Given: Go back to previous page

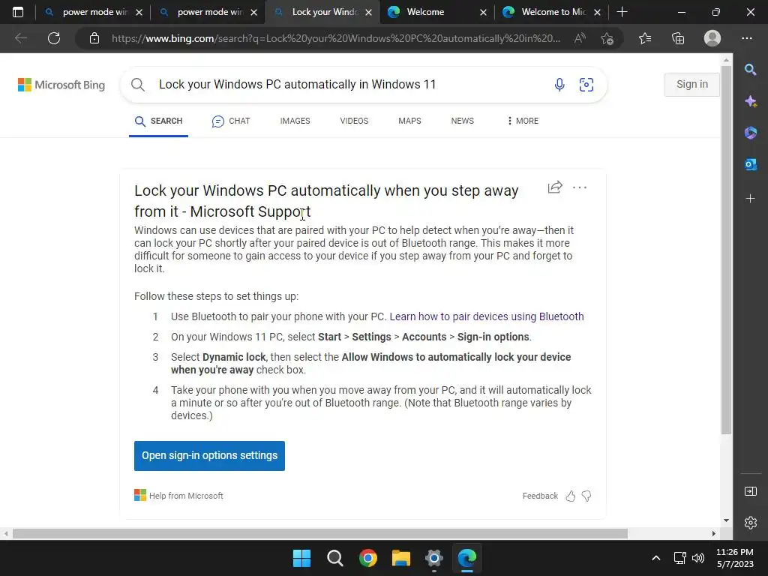Looking at the screenshot, I should point(20,38).
